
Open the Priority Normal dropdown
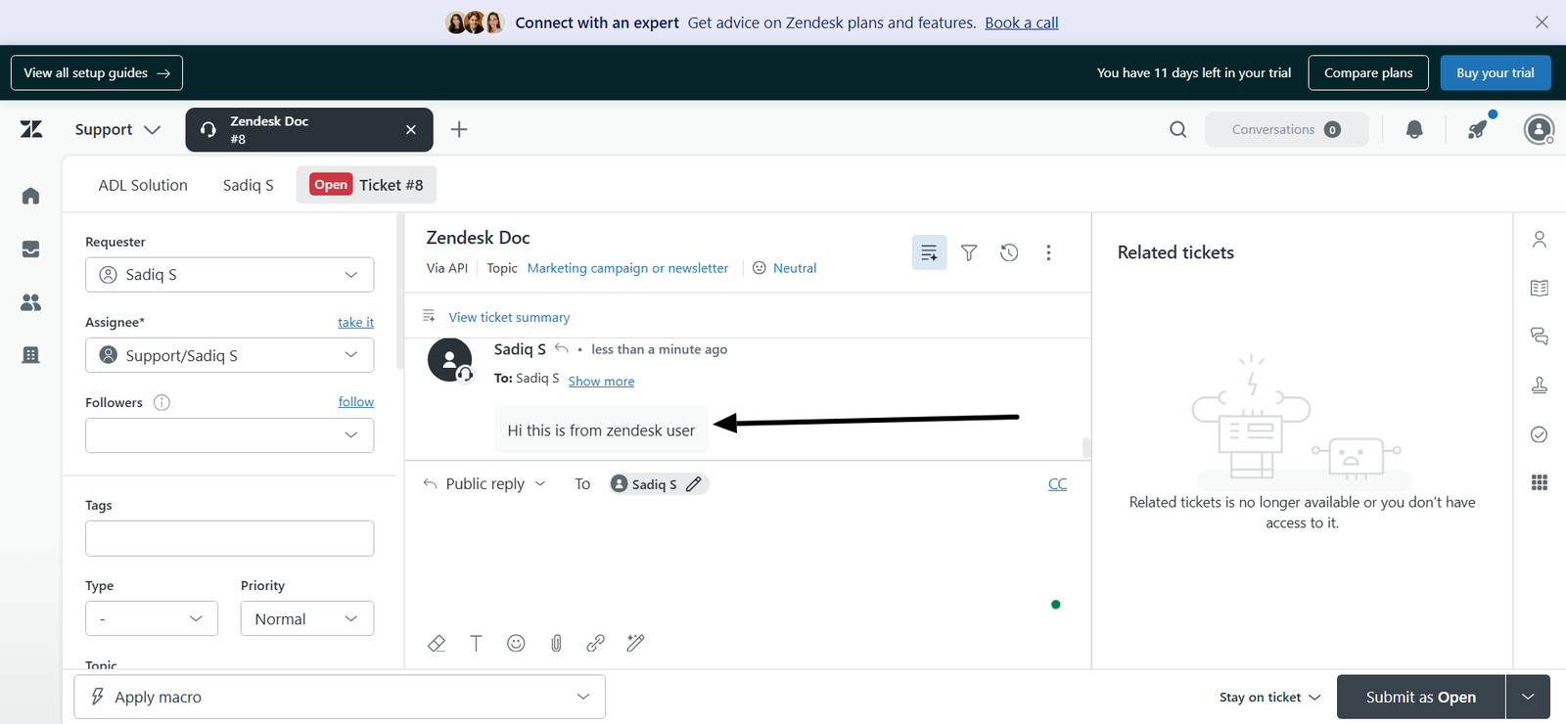(307, 618)
